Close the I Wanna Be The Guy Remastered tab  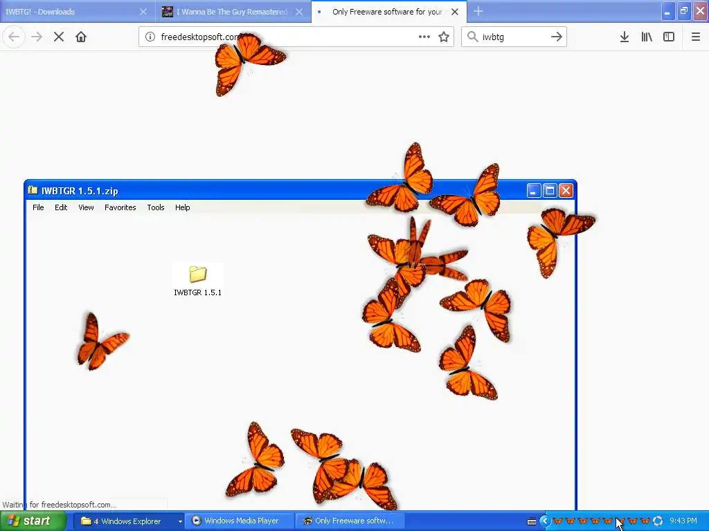[x=299, y=12]
